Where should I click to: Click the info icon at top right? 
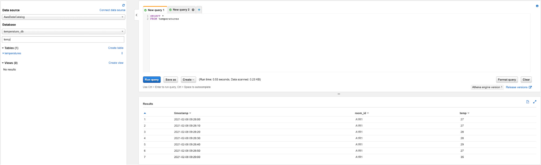click(x=537, y=6)
